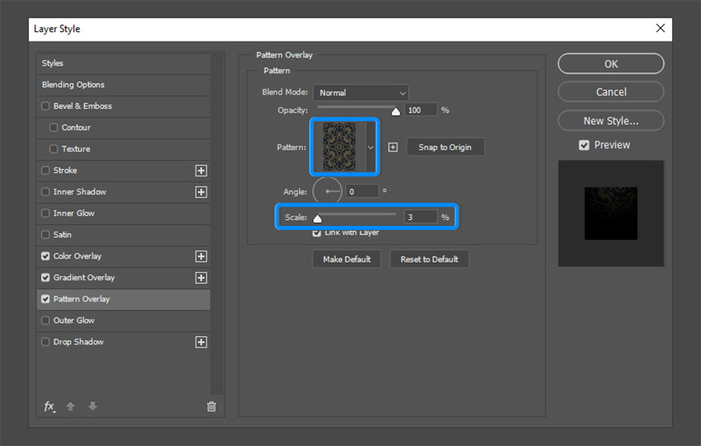Viewport: 701px width, 446px height.
Task: Add another Color Overlay with its plus icon
Action: [201, 256]
